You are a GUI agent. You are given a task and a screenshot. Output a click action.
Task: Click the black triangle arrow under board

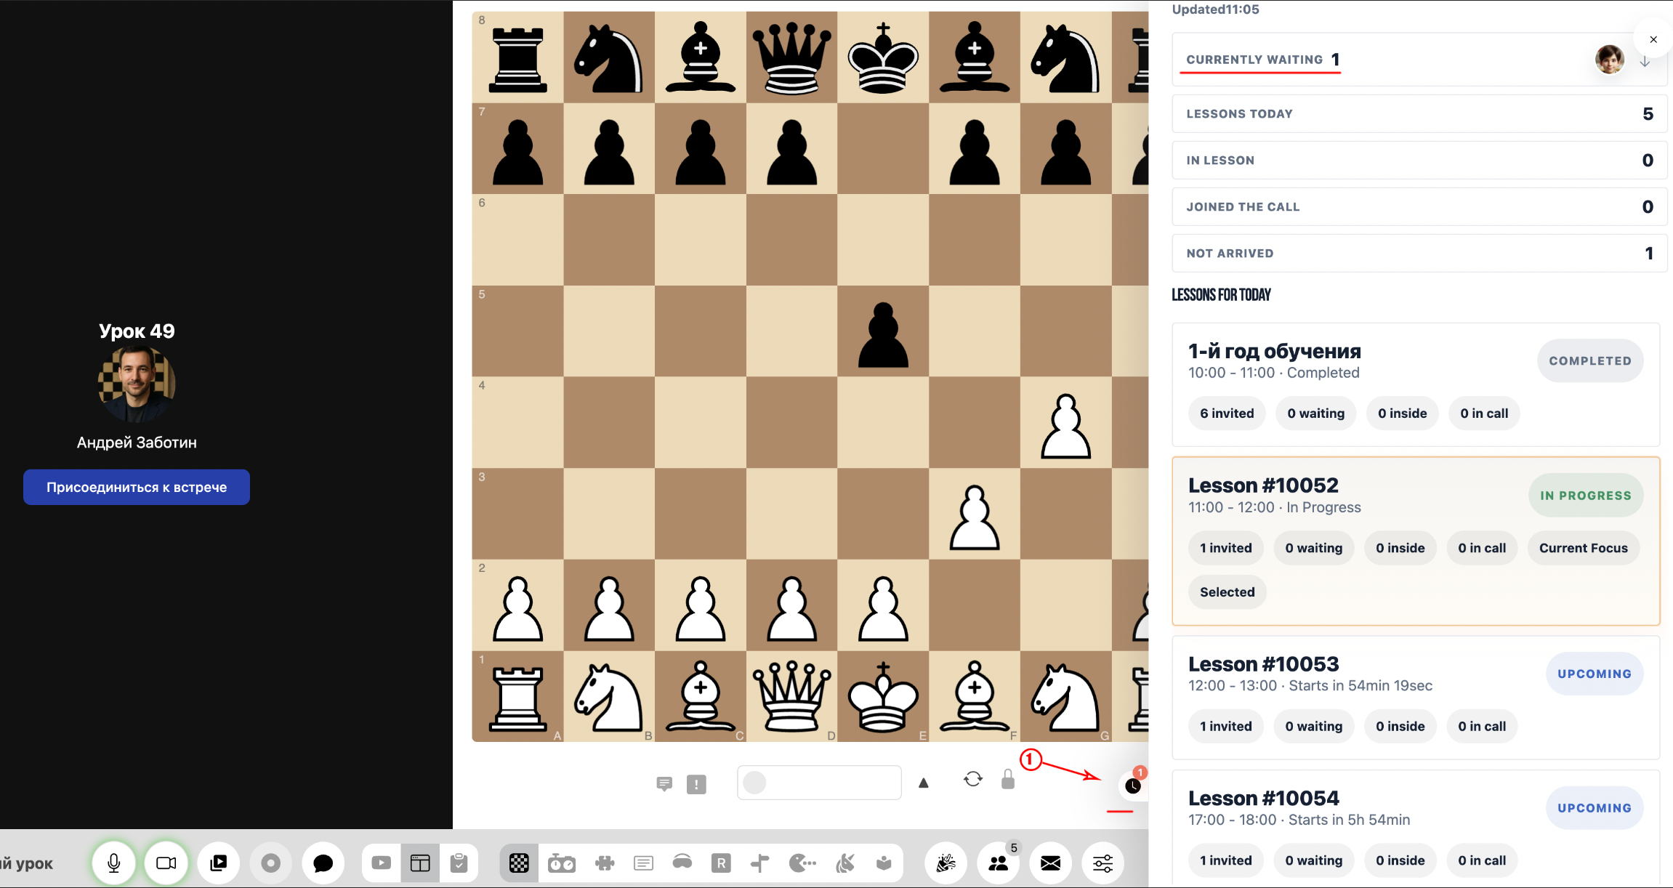point(924,783)
